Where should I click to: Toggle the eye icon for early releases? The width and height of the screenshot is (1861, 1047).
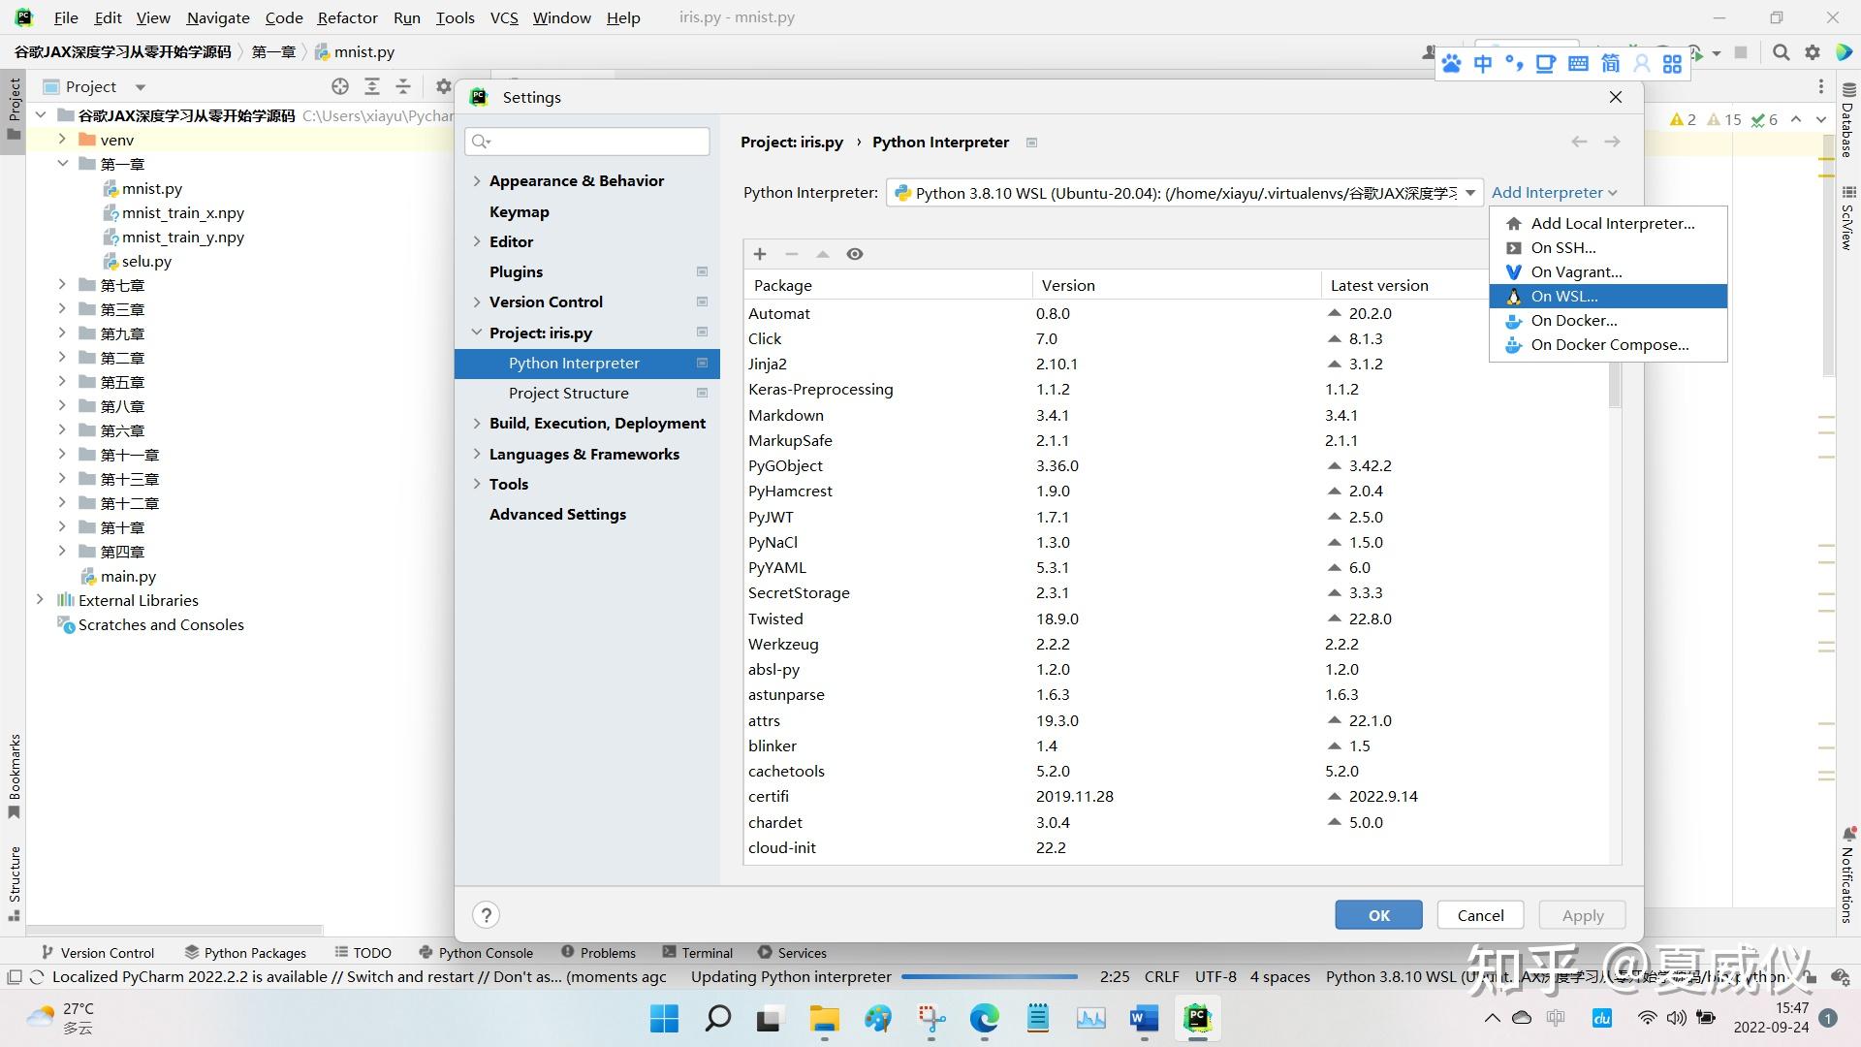[854, 254]
